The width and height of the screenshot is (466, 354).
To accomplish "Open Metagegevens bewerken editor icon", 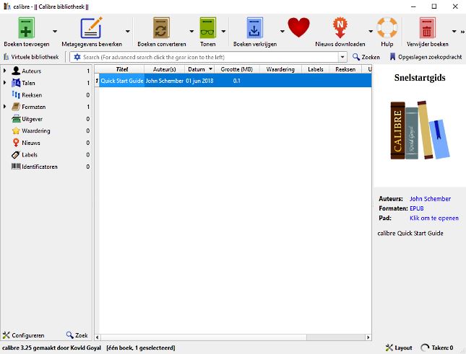I will click(x=92, y=28).
